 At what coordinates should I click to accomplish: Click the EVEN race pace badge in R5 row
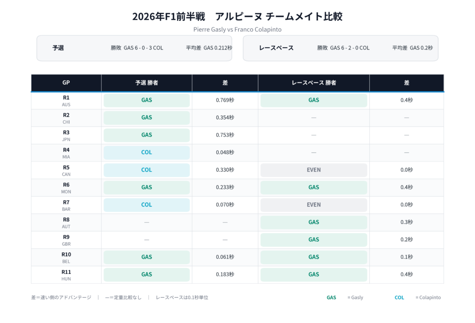pos(314,170)
